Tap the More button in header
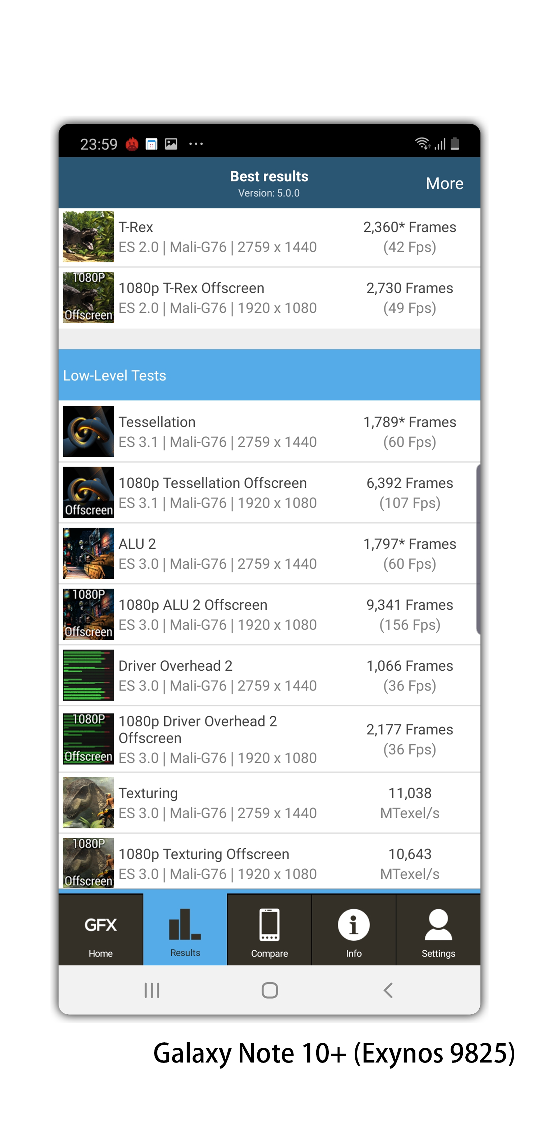 [444, 183]
